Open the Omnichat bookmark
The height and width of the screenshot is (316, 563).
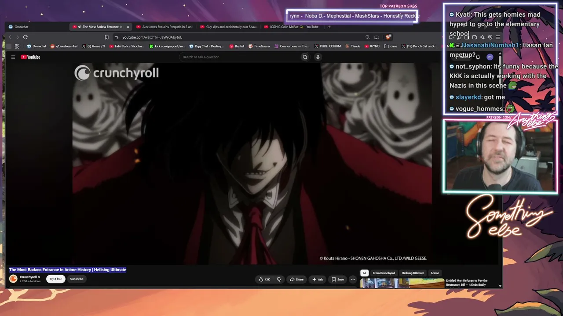tap(37, 46)
